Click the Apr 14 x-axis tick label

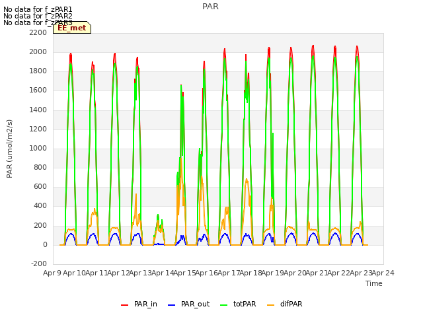pos(163,273)
